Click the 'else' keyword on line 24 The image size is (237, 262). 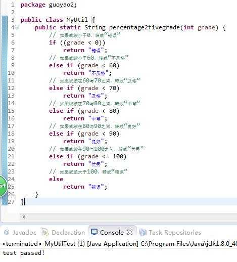coord(56,179)
